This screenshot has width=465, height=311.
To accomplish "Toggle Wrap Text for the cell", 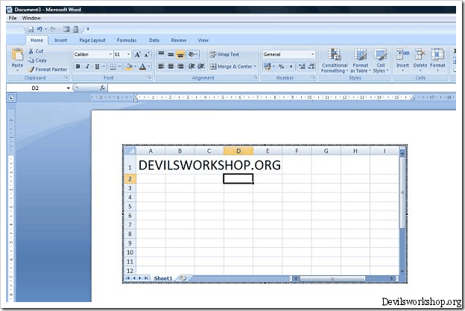I will point(224,54).
